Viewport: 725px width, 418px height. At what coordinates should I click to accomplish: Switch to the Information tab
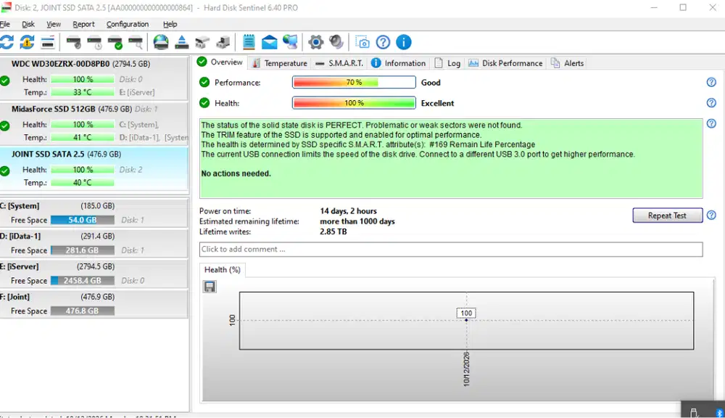pyautogui.click(x=398, y=63)
